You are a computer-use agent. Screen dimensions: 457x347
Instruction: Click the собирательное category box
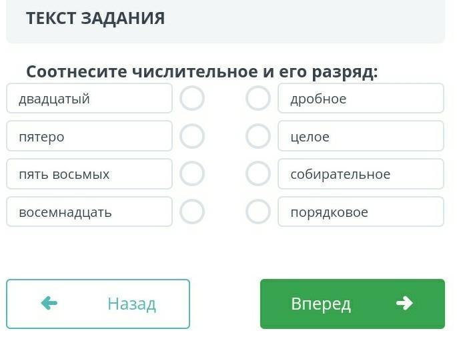point(360,174)
